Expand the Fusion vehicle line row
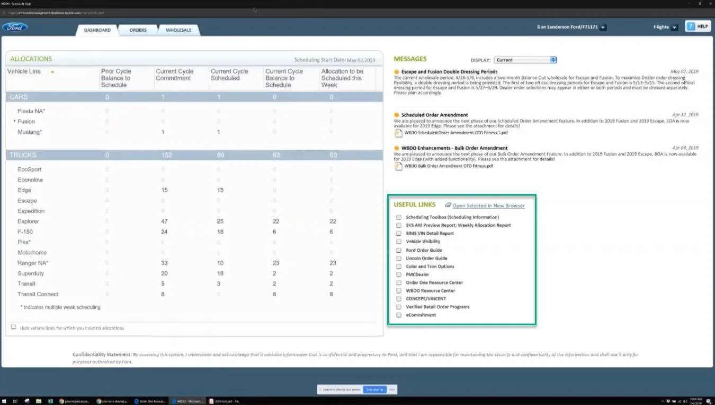The height and width of the screenshot is (405, 715). [14, 122]
